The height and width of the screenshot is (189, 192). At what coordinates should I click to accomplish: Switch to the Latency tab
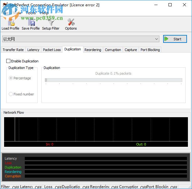(x=33, y=50)
